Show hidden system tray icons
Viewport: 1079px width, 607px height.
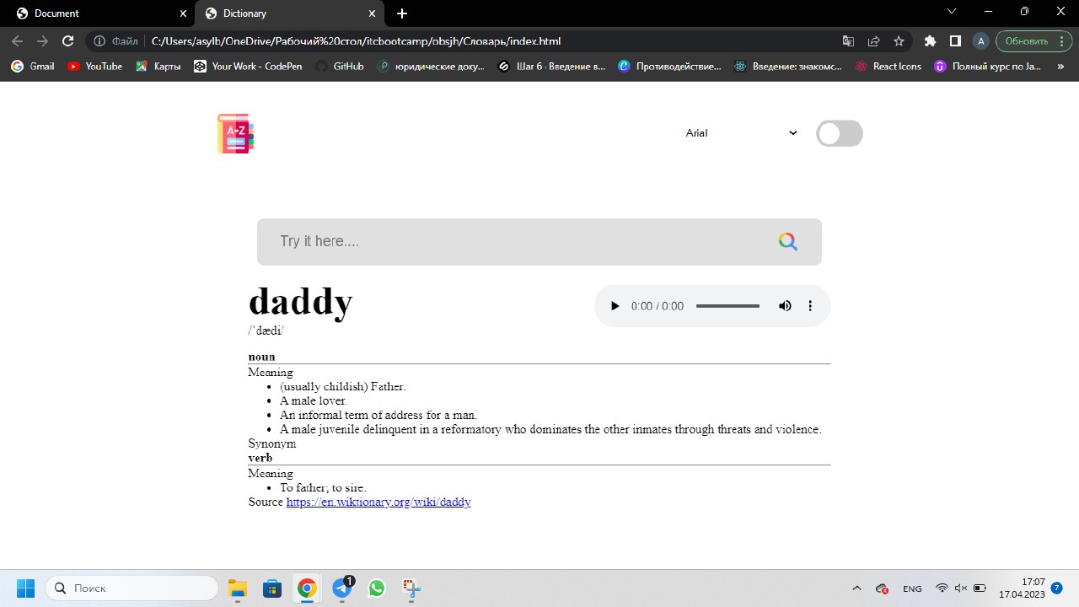tap(856, 588)
